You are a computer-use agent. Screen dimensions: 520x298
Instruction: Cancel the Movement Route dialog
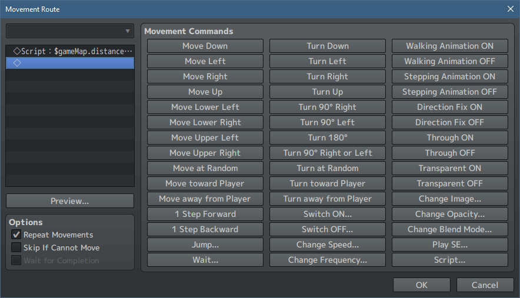tap(485, 285)
